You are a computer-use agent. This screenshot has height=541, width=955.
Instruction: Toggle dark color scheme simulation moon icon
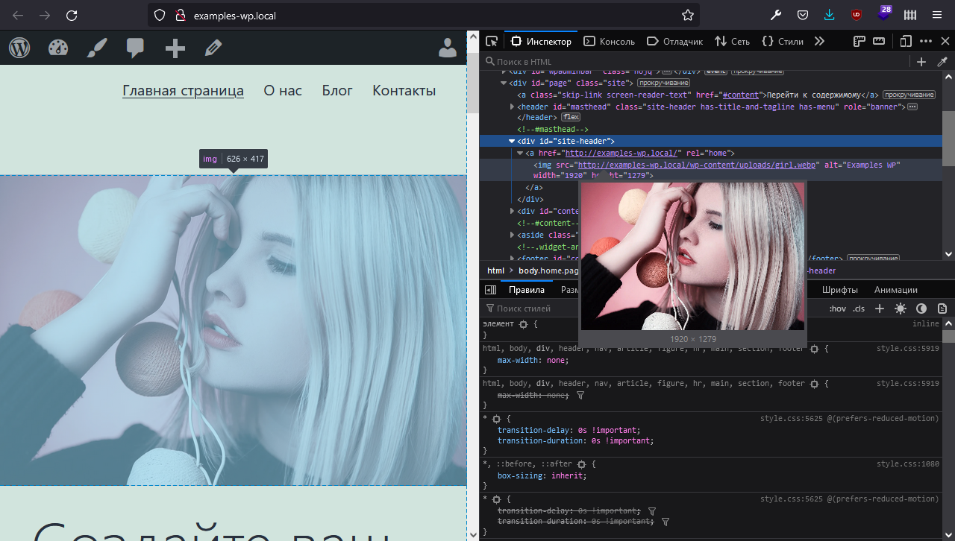[x=921, y=309]
